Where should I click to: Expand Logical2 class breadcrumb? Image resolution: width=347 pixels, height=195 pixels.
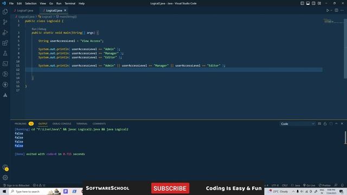pyautogui.click(x=46, y=17)
